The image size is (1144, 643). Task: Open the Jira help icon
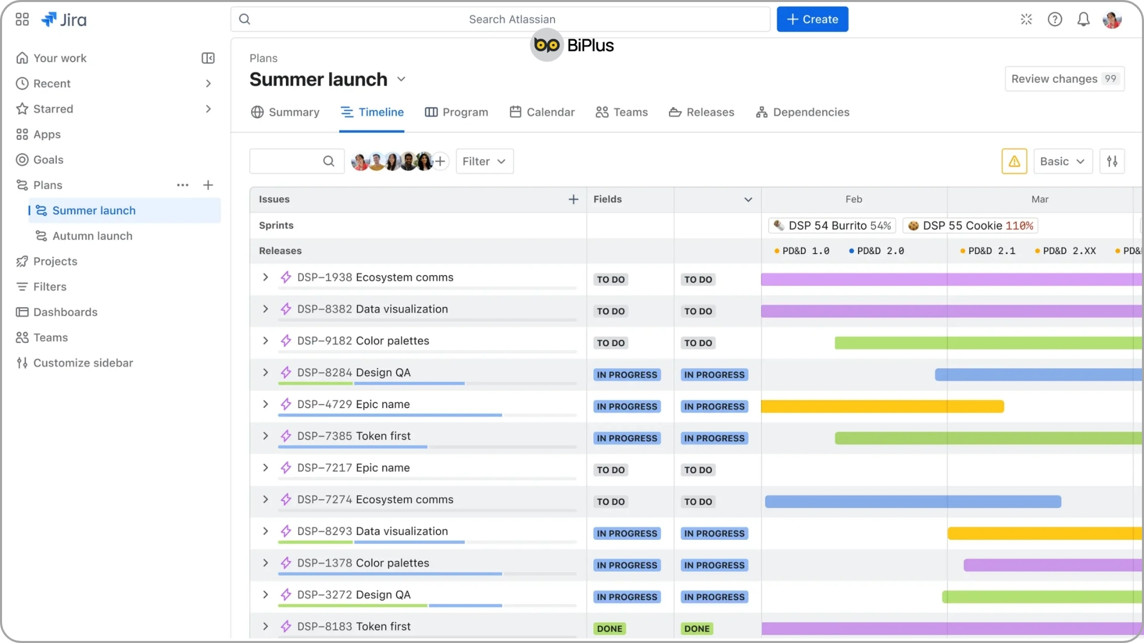(x=1055, y=19)
